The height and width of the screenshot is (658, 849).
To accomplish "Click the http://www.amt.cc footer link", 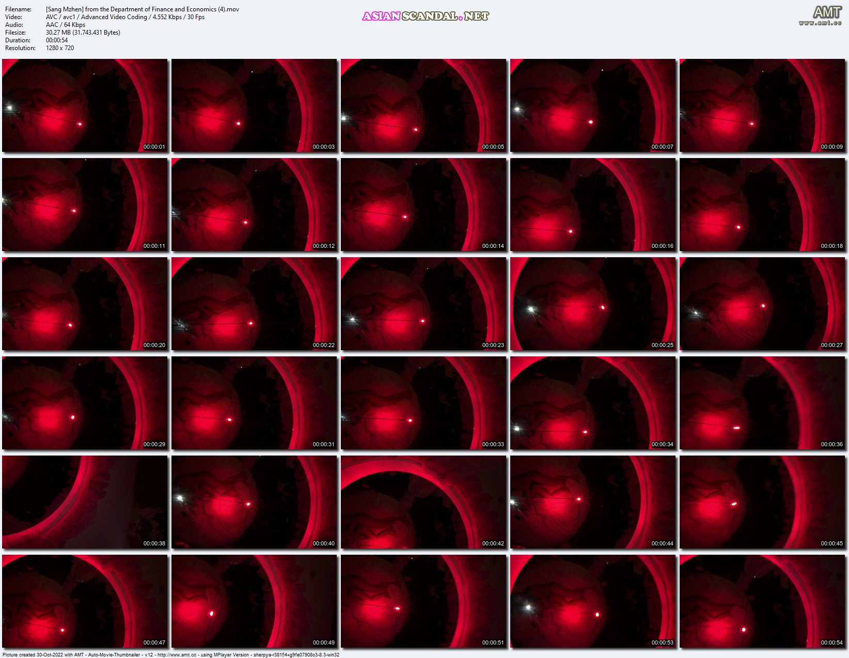I will pyautogui.click(x=177, y=654).
